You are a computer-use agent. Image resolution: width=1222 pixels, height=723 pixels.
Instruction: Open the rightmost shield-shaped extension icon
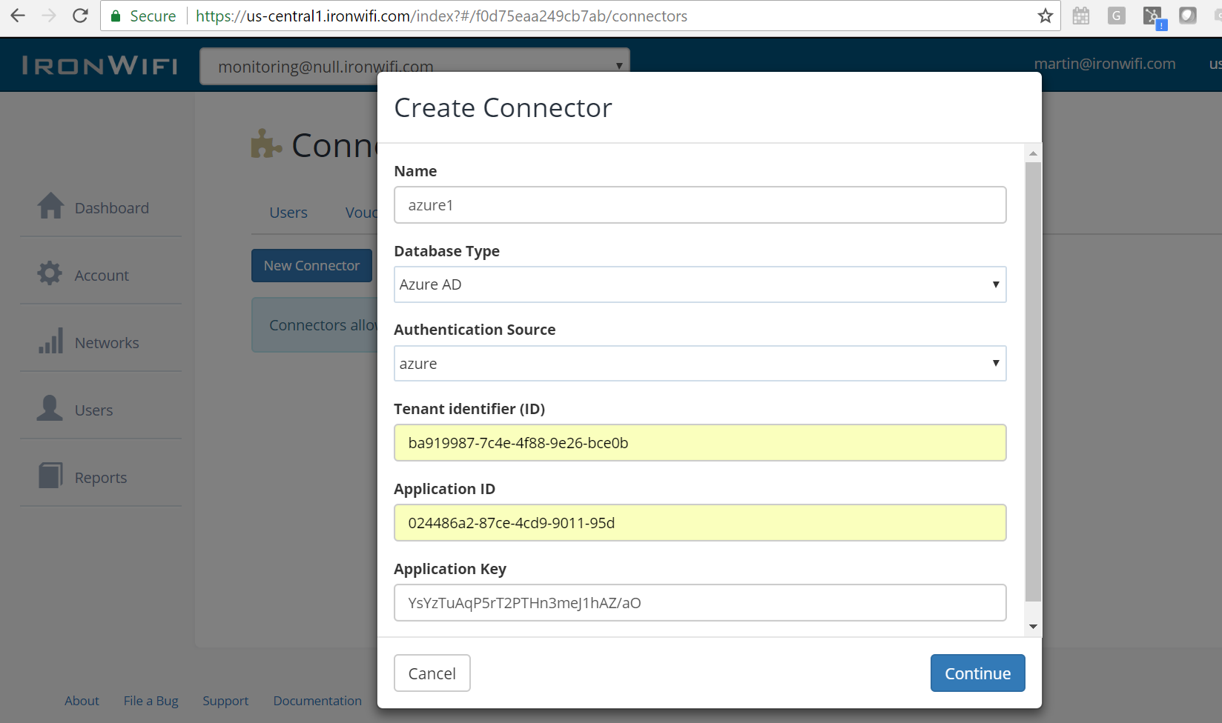(1187, 16)
